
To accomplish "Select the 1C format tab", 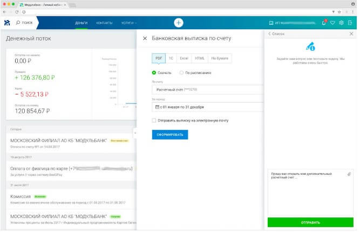I will (x=171, y=58).
